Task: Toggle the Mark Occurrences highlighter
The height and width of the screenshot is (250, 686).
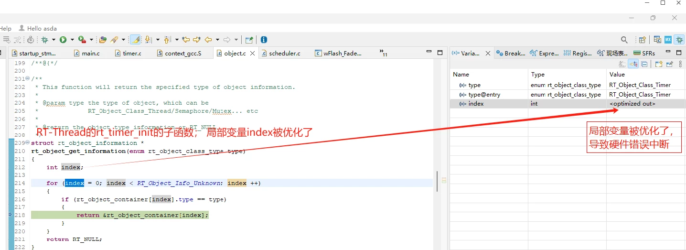Action: click(x=135, y=40)
